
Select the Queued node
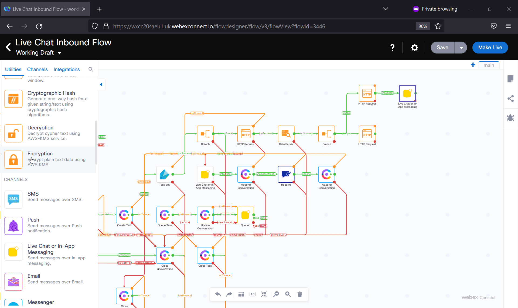tap(246, 215)
